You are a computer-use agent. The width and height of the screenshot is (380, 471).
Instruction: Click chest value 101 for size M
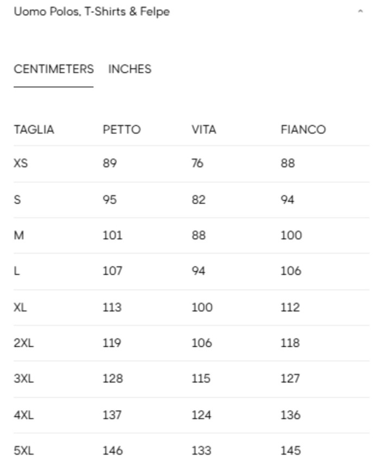[112, 235]
